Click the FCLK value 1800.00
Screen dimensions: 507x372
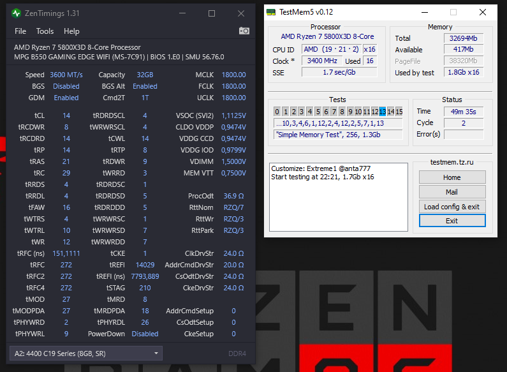point(233,86)
